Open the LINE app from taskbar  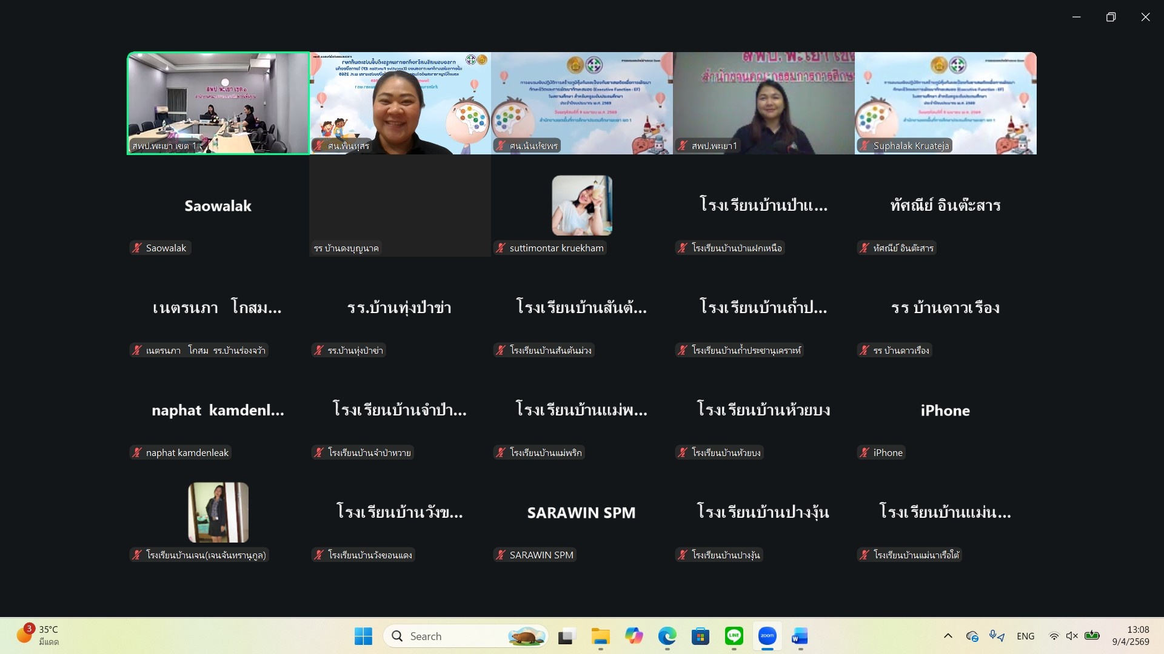pos(734,636)
